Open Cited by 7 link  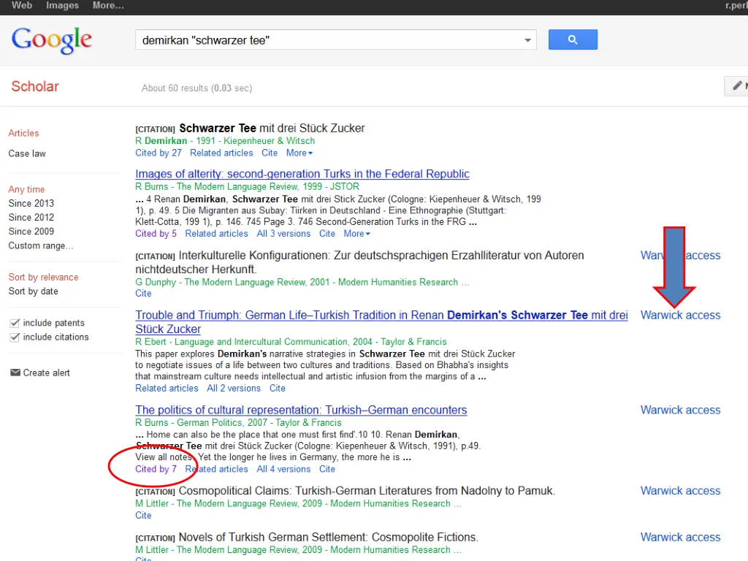tap(156, 470)
